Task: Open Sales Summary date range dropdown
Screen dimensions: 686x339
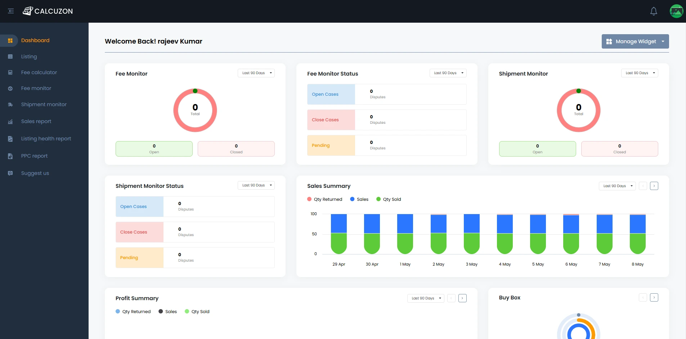Action: [617, 186]
